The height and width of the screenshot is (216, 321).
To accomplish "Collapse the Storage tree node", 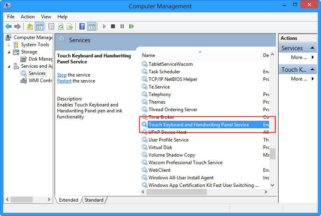I will coord(9,52).
